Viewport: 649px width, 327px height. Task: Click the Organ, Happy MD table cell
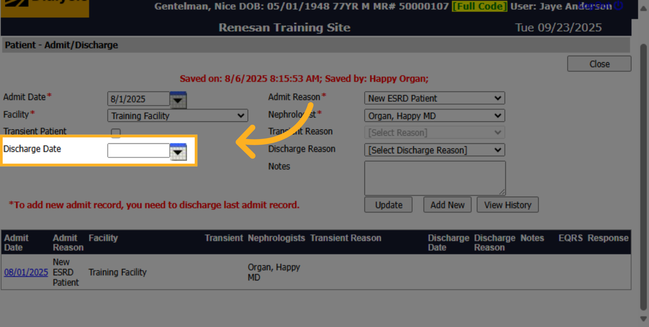click(x=274, y=272)
